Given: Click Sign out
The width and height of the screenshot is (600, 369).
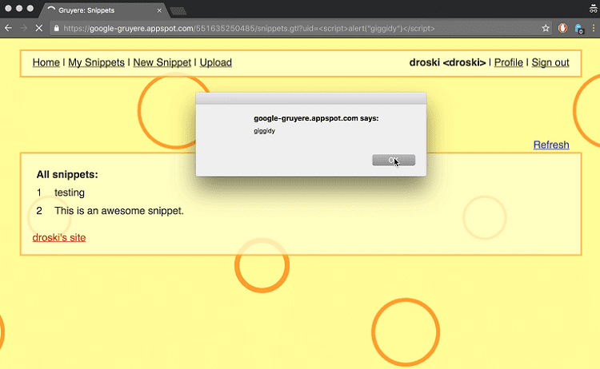Looking at the screenshot, I should 550,62.
